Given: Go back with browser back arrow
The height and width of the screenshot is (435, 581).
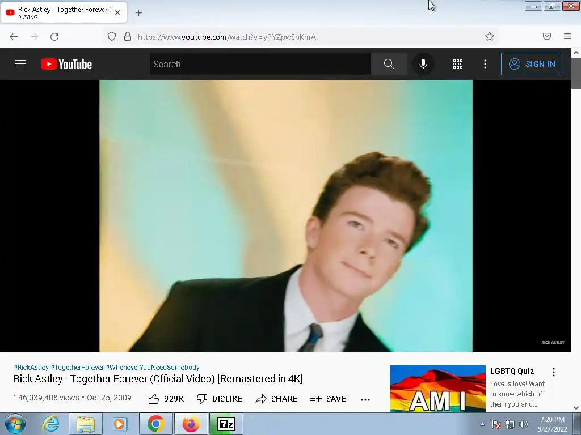Looking at the screenshot, I should (x=14, y=37).
